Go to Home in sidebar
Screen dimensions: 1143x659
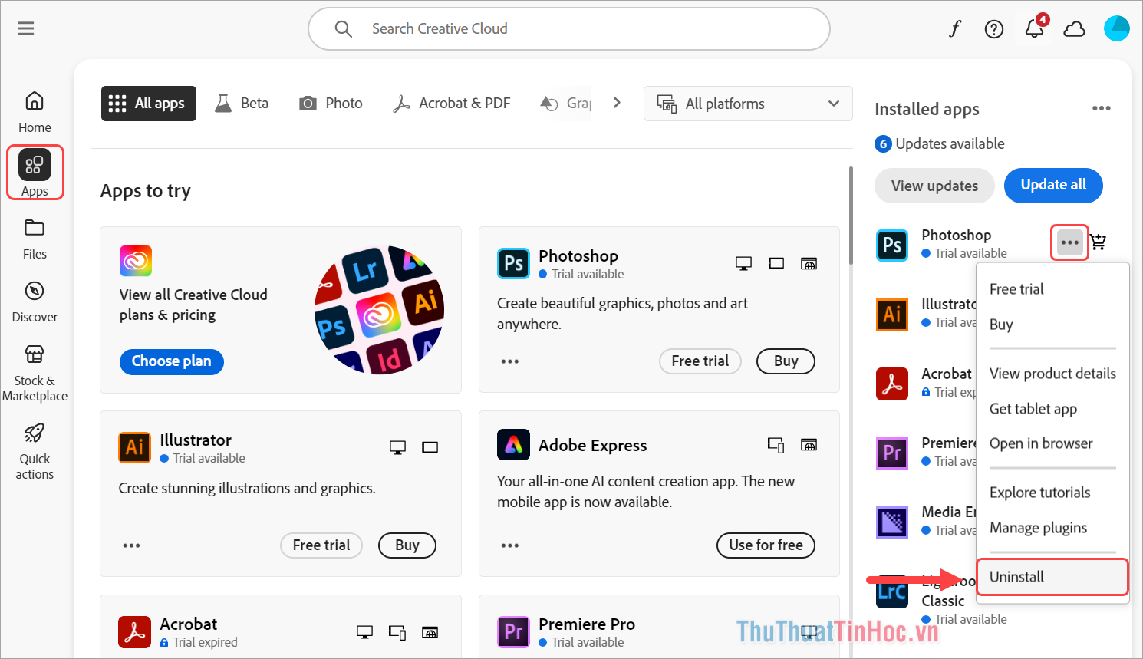[35, 112]
